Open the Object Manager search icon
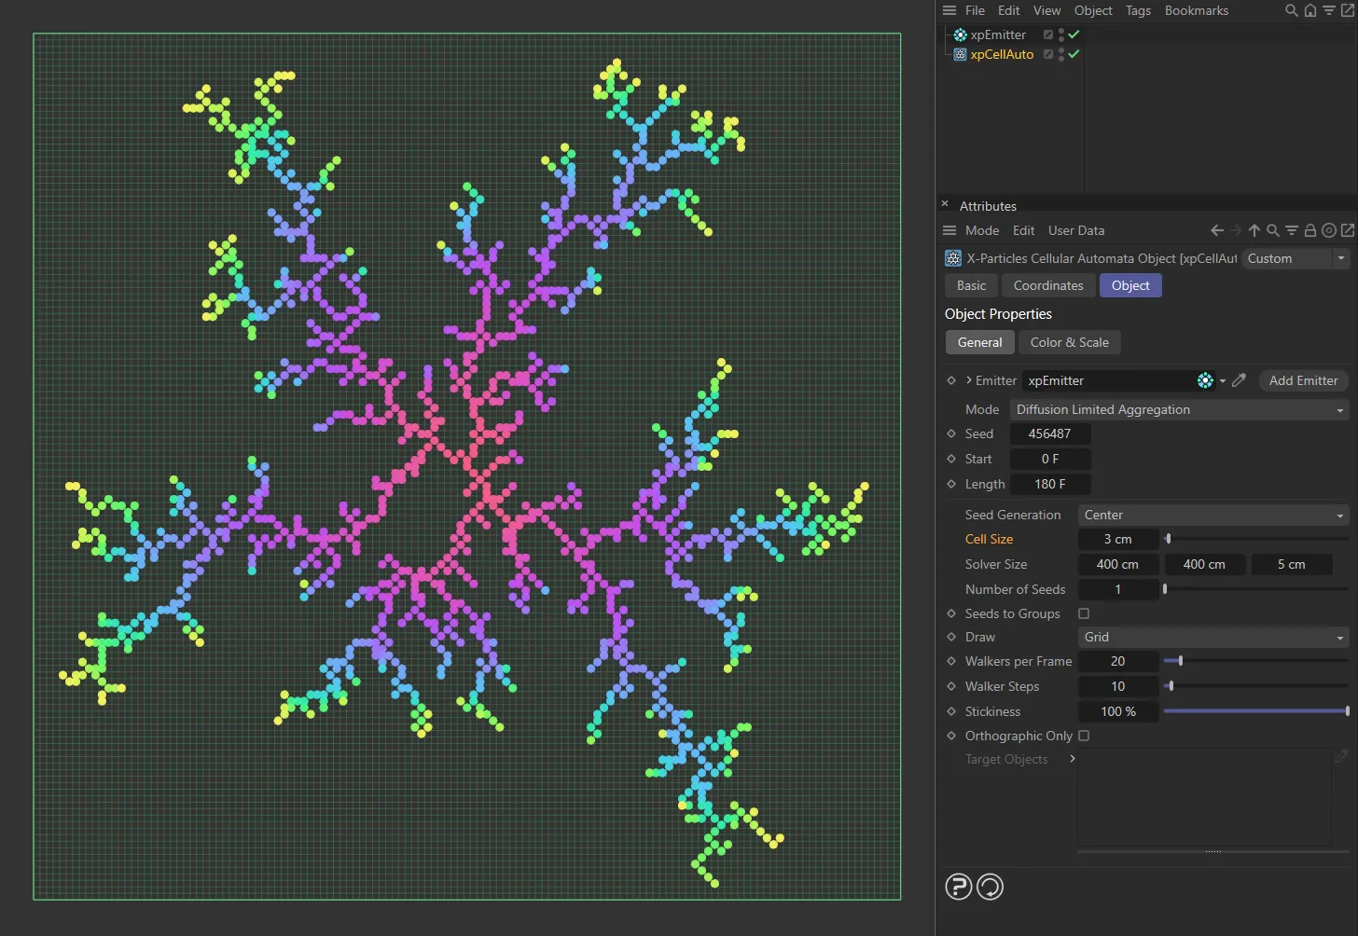The image size is (1358, 936). 1290,10
